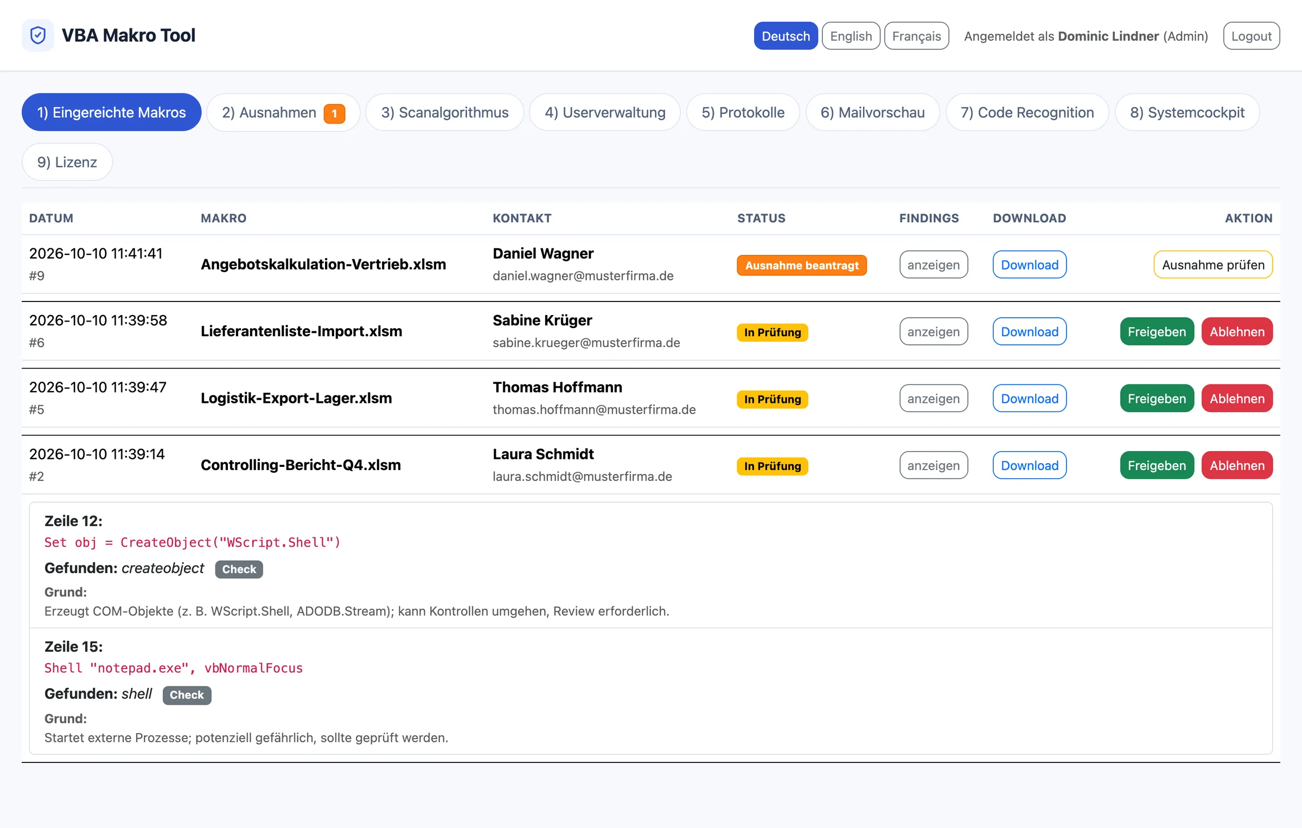Open the Ausnahmen tab

coord(283,112)
